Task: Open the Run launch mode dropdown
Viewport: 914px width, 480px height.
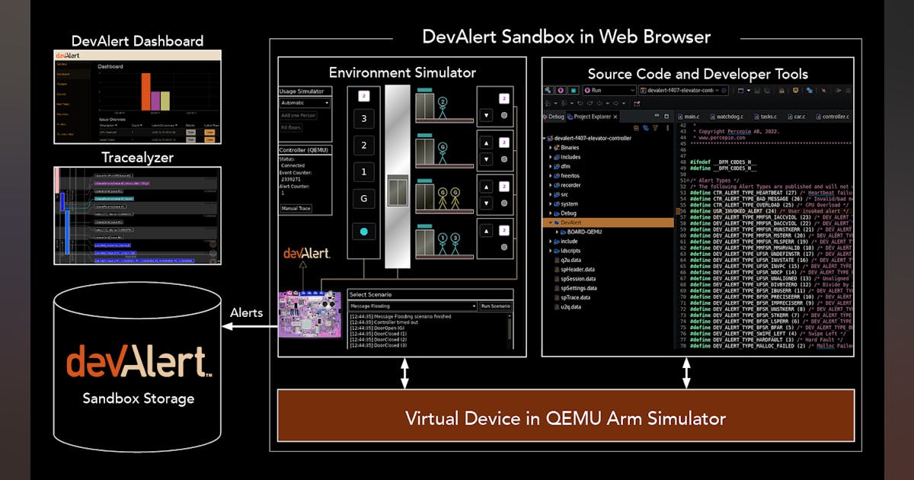Action: coord(609,90)
